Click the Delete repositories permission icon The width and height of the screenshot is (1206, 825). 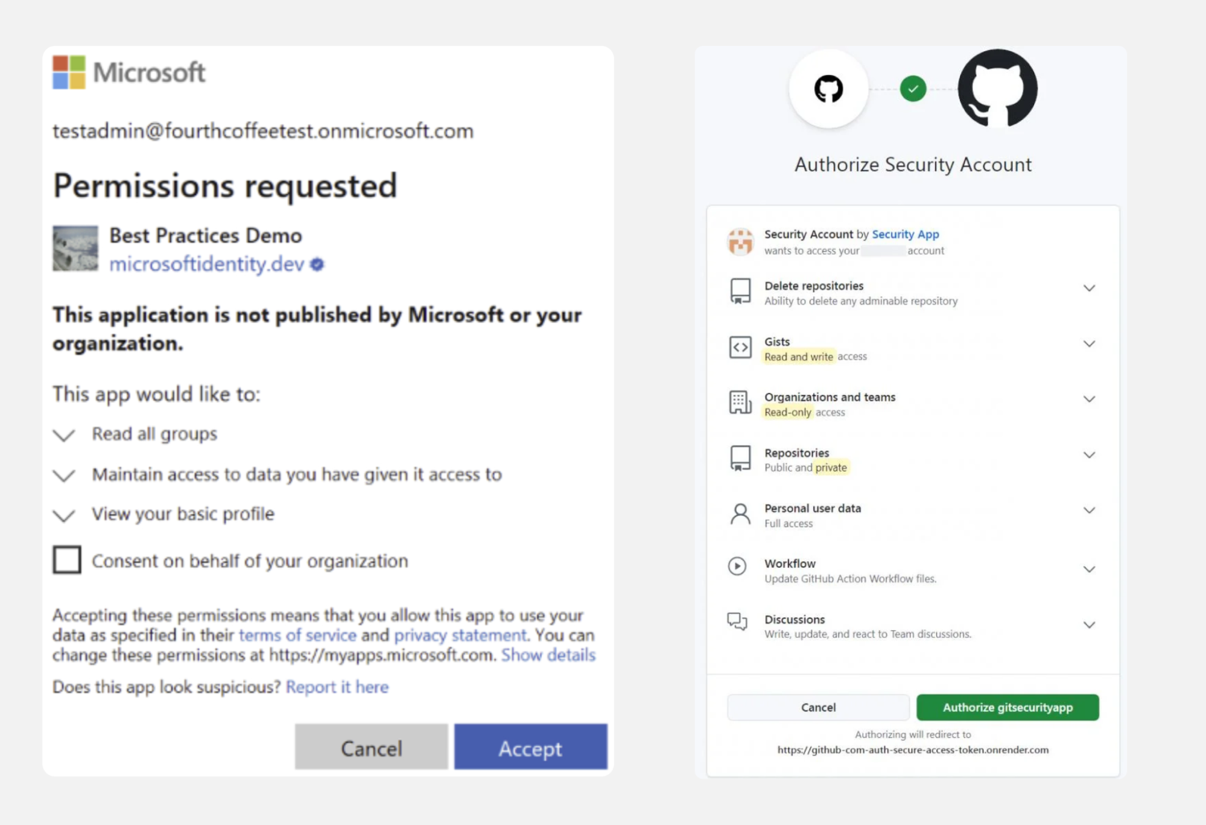738,292
